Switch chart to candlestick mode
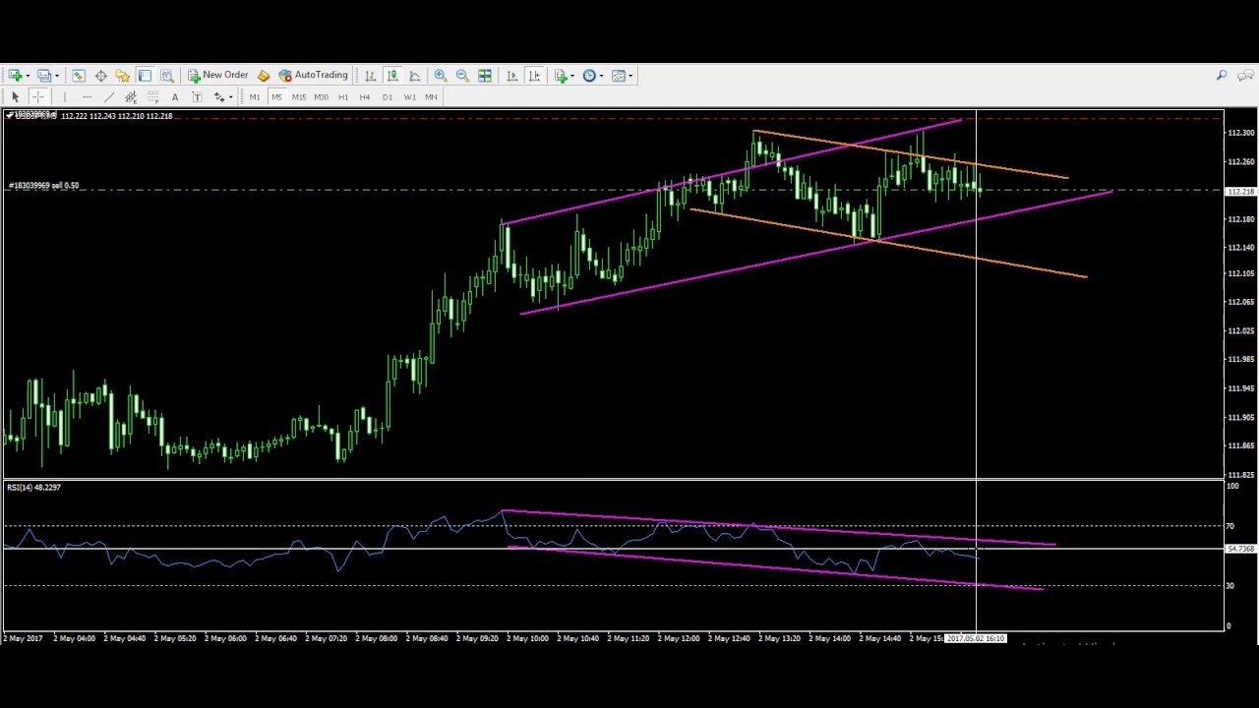 tap(392, 76)
